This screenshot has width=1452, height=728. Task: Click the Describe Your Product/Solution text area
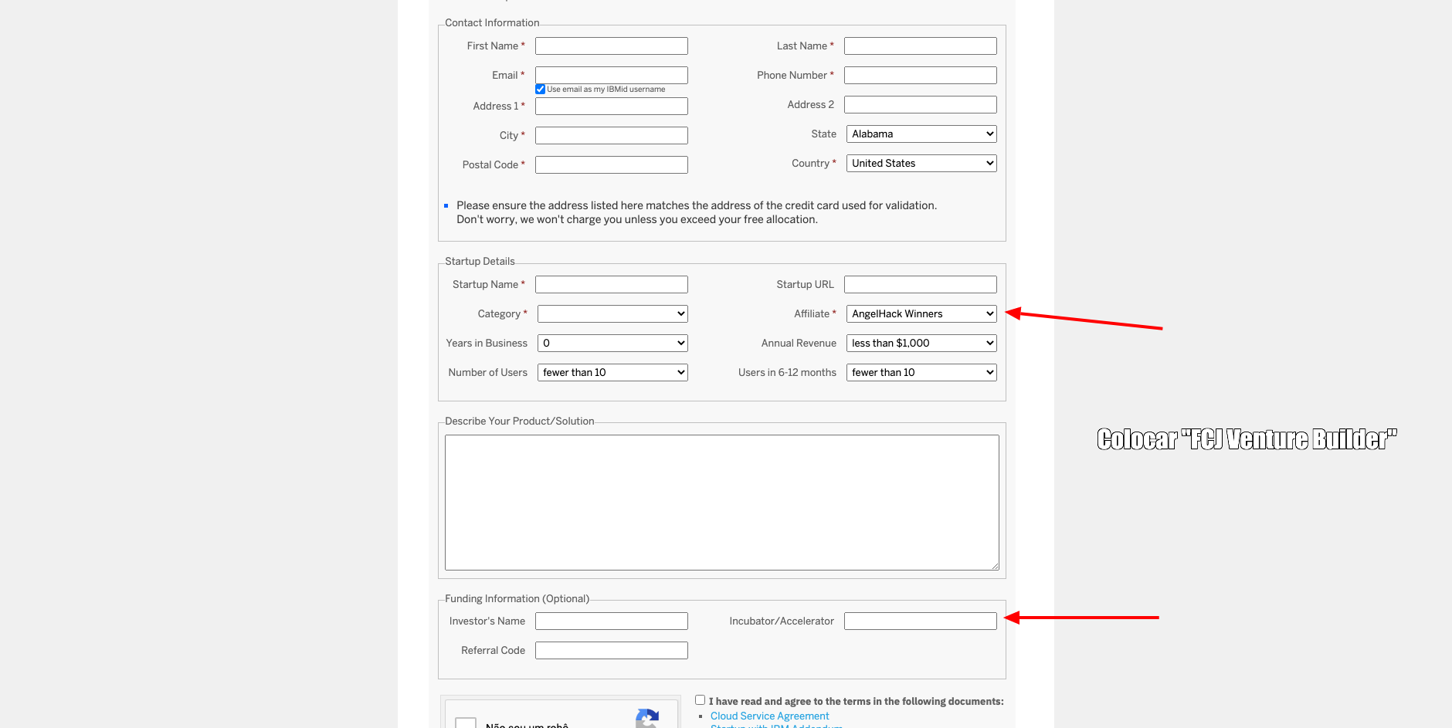tap(721, 503)
